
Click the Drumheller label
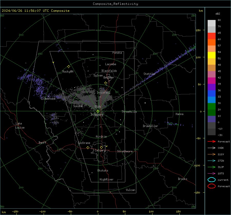click(x=150, y=126)
